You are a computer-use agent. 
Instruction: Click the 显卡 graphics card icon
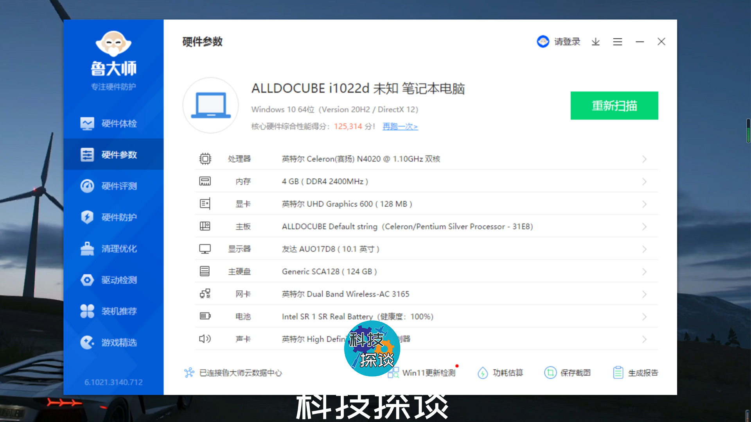(x=205, y=204)
